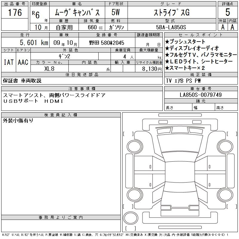
Task: Select the door shape value 5W
Action: (x=116, y=12)
